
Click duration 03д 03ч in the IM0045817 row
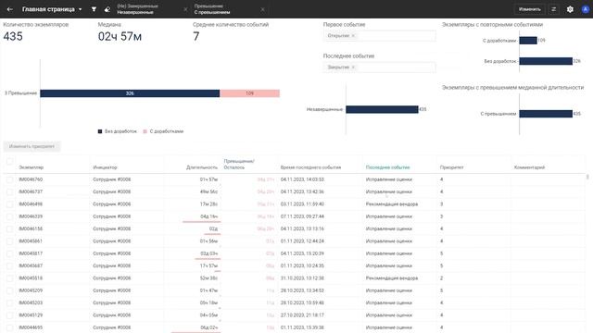(209, 253)
